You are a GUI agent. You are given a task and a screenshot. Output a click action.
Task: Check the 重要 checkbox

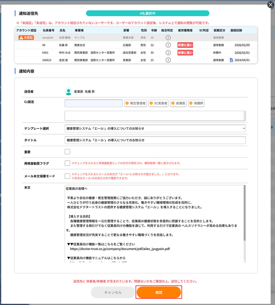pos(67,152)
